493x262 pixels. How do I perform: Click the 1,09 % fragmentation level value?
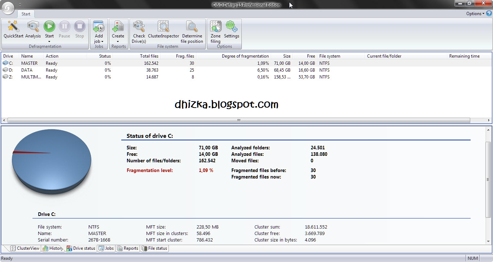tap(206, 170)
